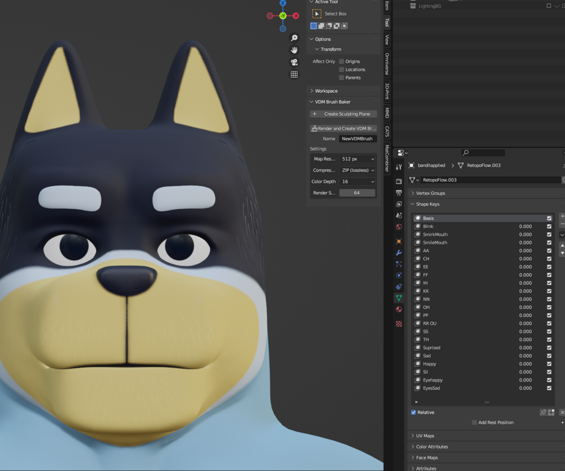This screenshot has height=471, width=565.
Task: Click the Select Box active tool icon
Action: pyautogui.click(x=317, y=13)
